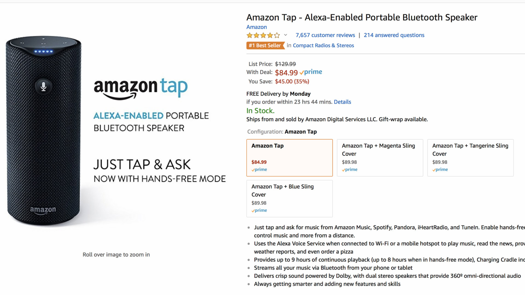Choose Amazon Tap + Tangerine Sling Cover
Image resolution: width=525 pixels, height=295 pixels.
point(470,158)
